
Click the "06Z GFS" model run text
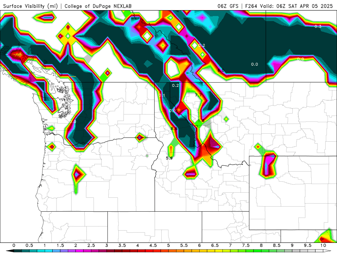coord(228,6)
